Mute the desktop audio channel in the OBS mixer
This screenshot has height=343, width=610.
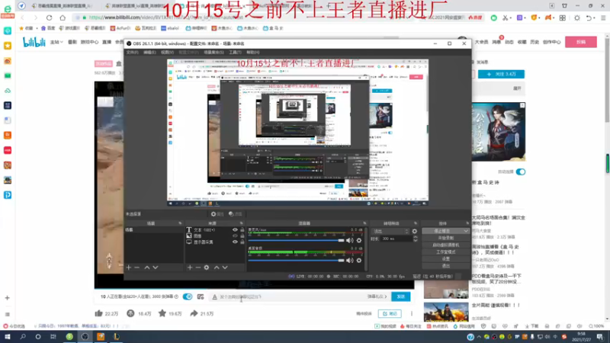pos(350,260)
